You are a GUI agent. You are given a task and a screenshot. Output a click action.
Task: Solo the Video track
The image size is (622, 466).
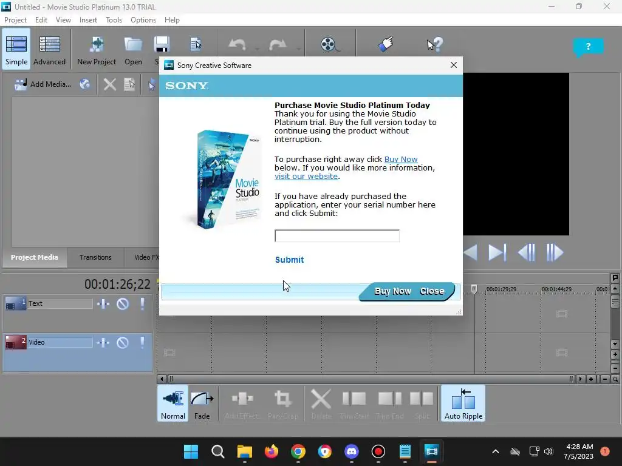142,342
